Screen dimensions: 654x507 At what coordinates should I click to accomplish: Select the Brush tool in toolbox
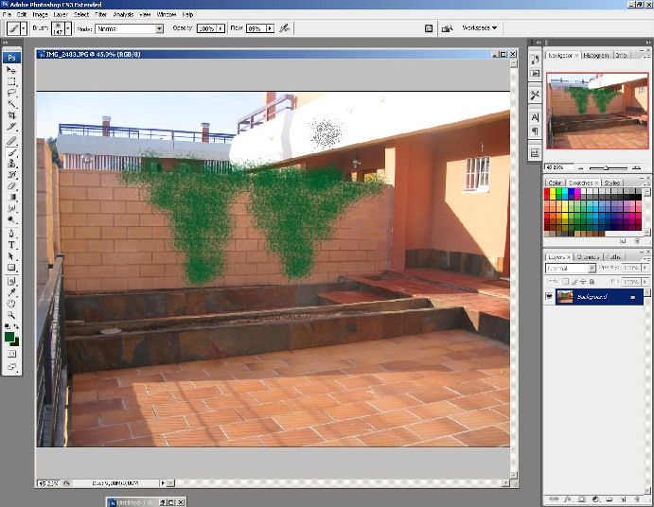click(11, 152)
